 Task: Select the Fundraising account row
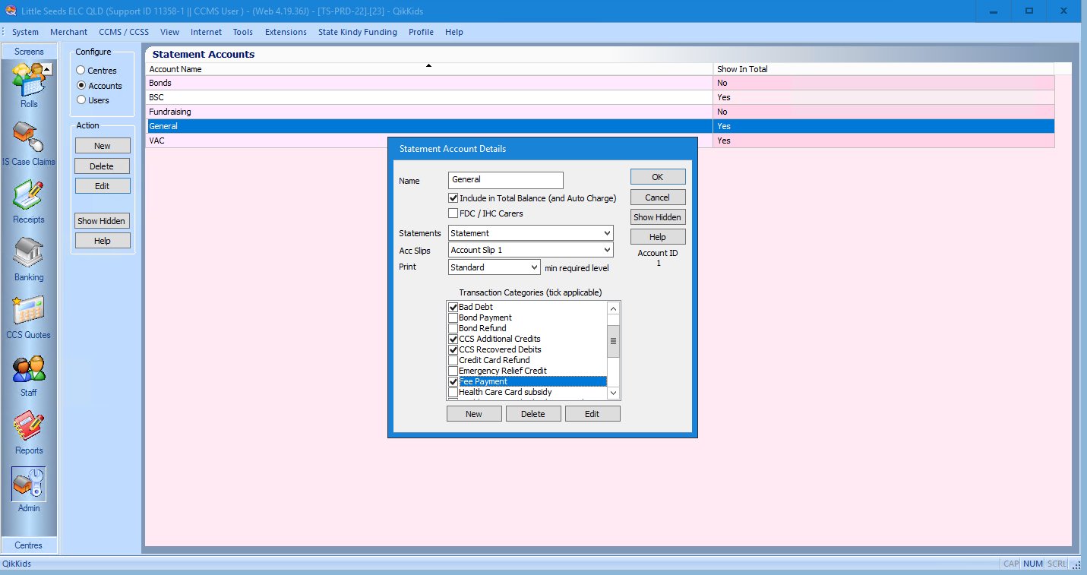(600, 112)
